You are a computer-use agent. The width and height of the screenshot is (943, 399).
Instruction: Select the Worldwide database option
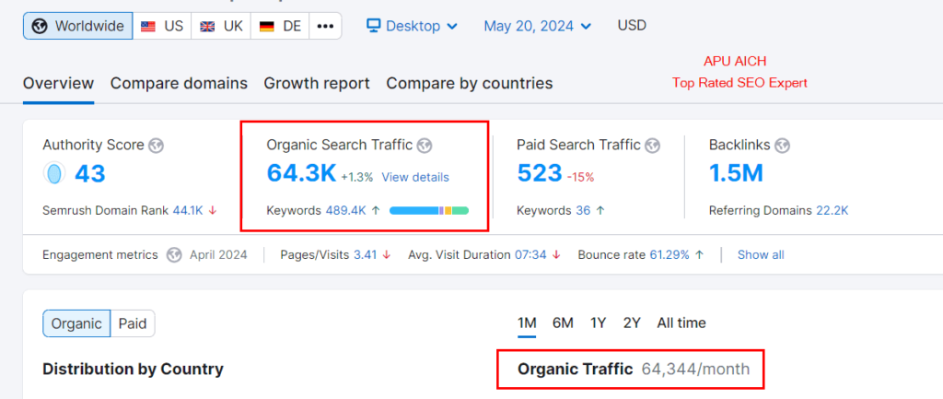[x=78, y=26]
